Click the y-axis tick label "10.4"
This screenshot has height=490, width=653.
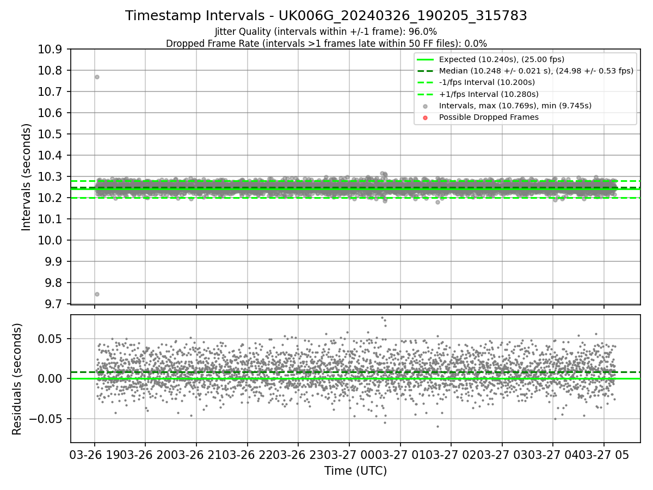pos(51,156)
